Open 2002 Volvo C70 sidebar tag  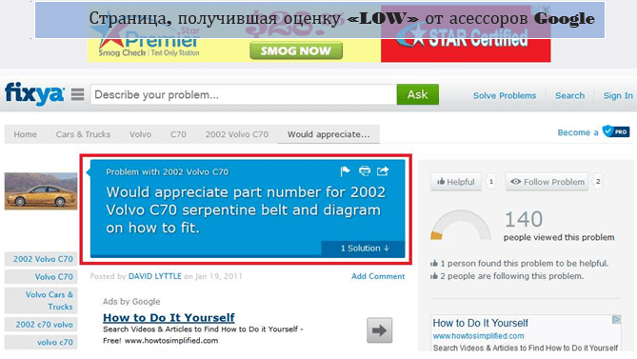[41, 259]
